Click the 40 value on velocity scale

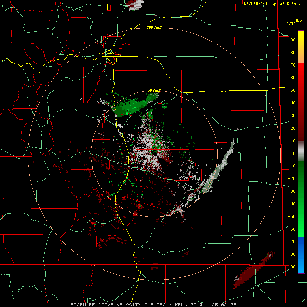tap(293, 103)
